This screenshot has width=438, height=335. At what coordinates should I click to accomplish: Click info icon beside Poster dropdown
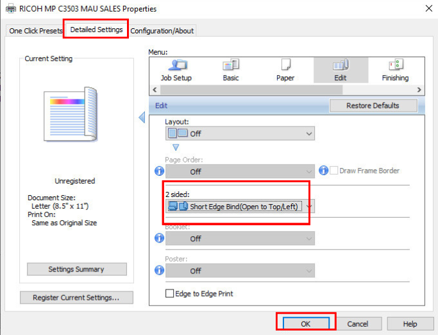(x=159, y=270)
